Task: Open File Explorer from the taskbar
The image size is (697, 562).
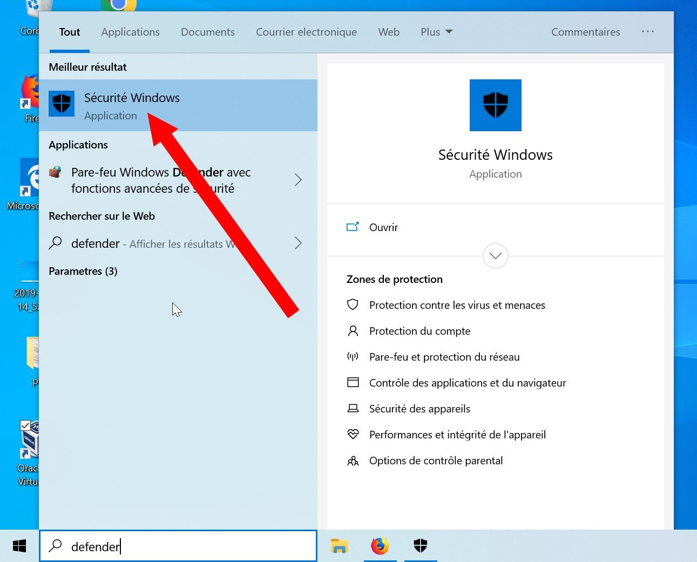Action: [339, 546]
